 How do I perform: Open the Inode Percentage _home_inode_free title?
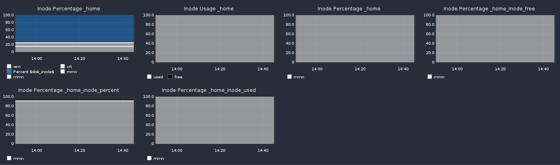[489, 9]
